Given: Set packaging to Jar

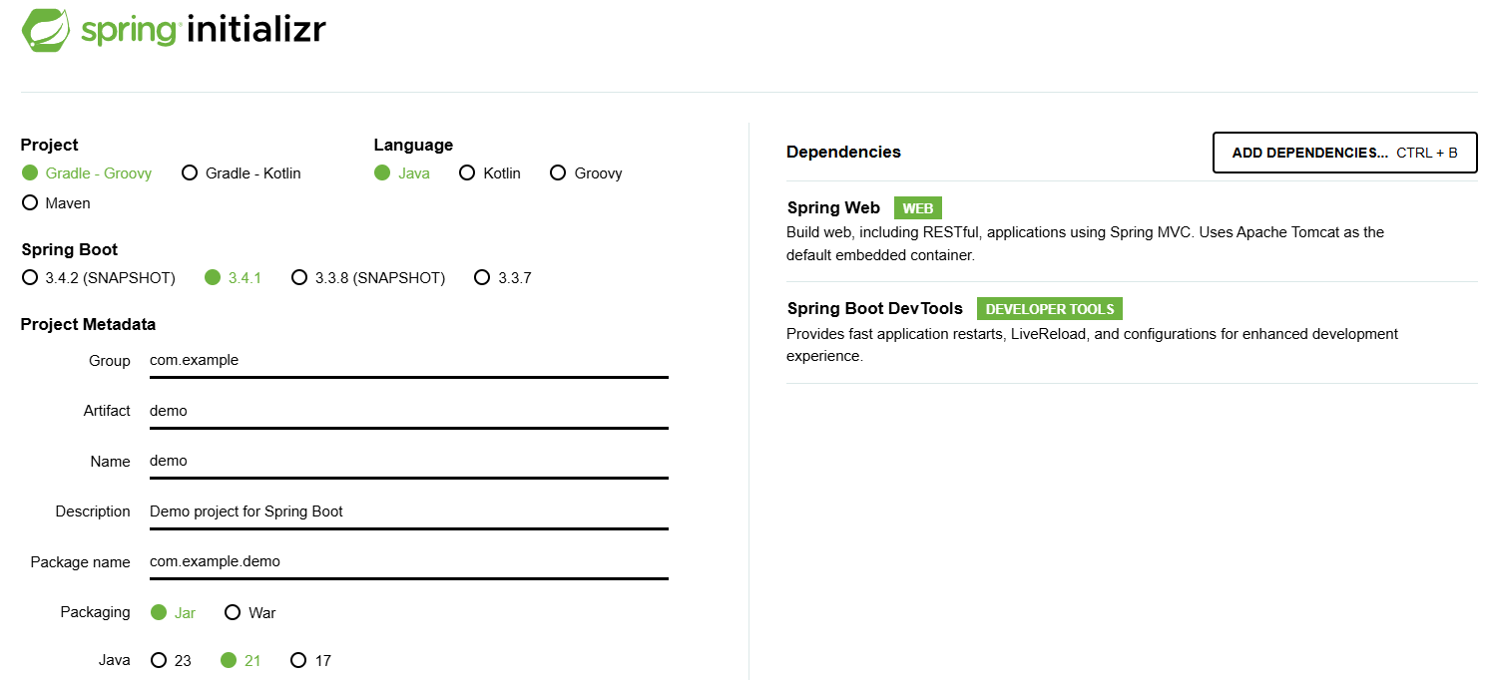Looking at the screenshot, I should coord(173,613).
